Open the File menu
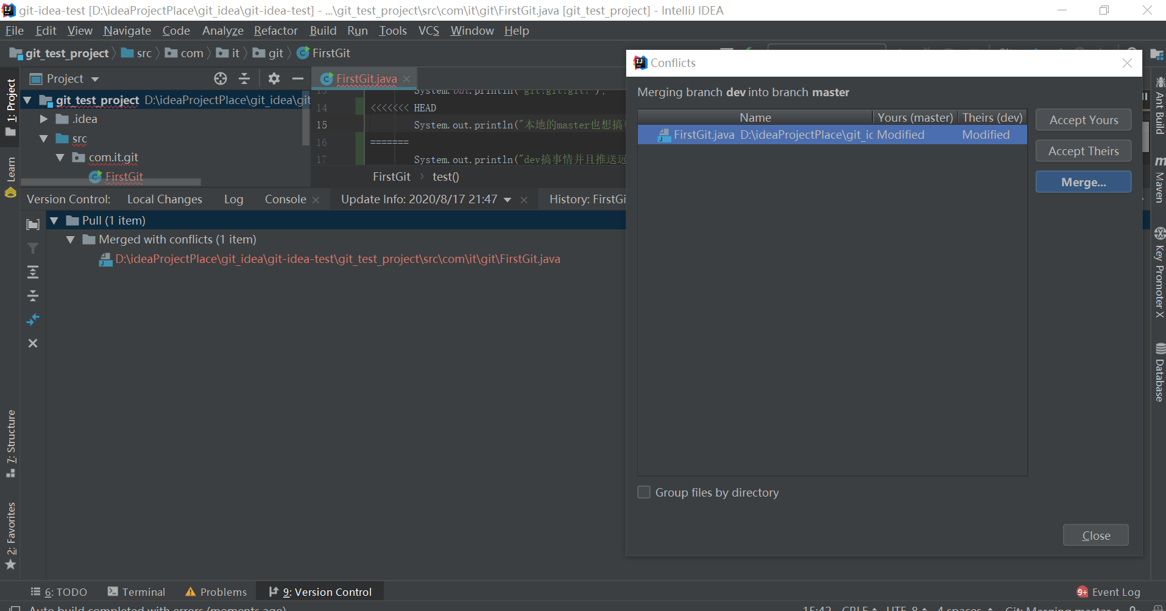 click(x=15, y=30)
